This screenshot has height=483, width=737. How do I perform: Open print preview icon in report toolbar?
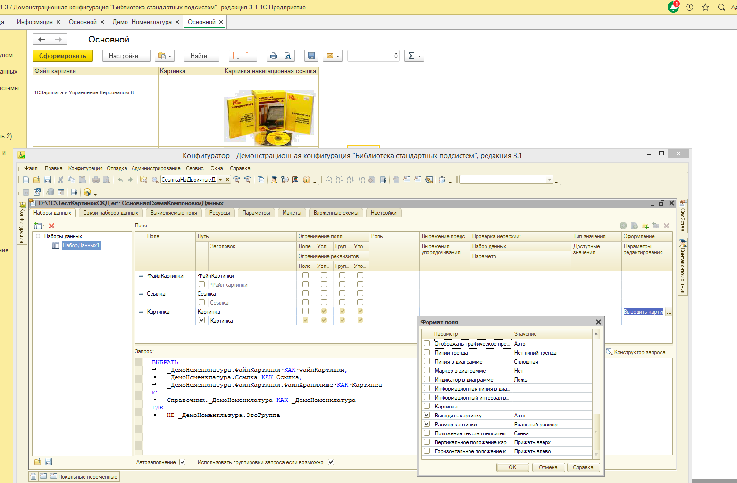pos(288,56)
